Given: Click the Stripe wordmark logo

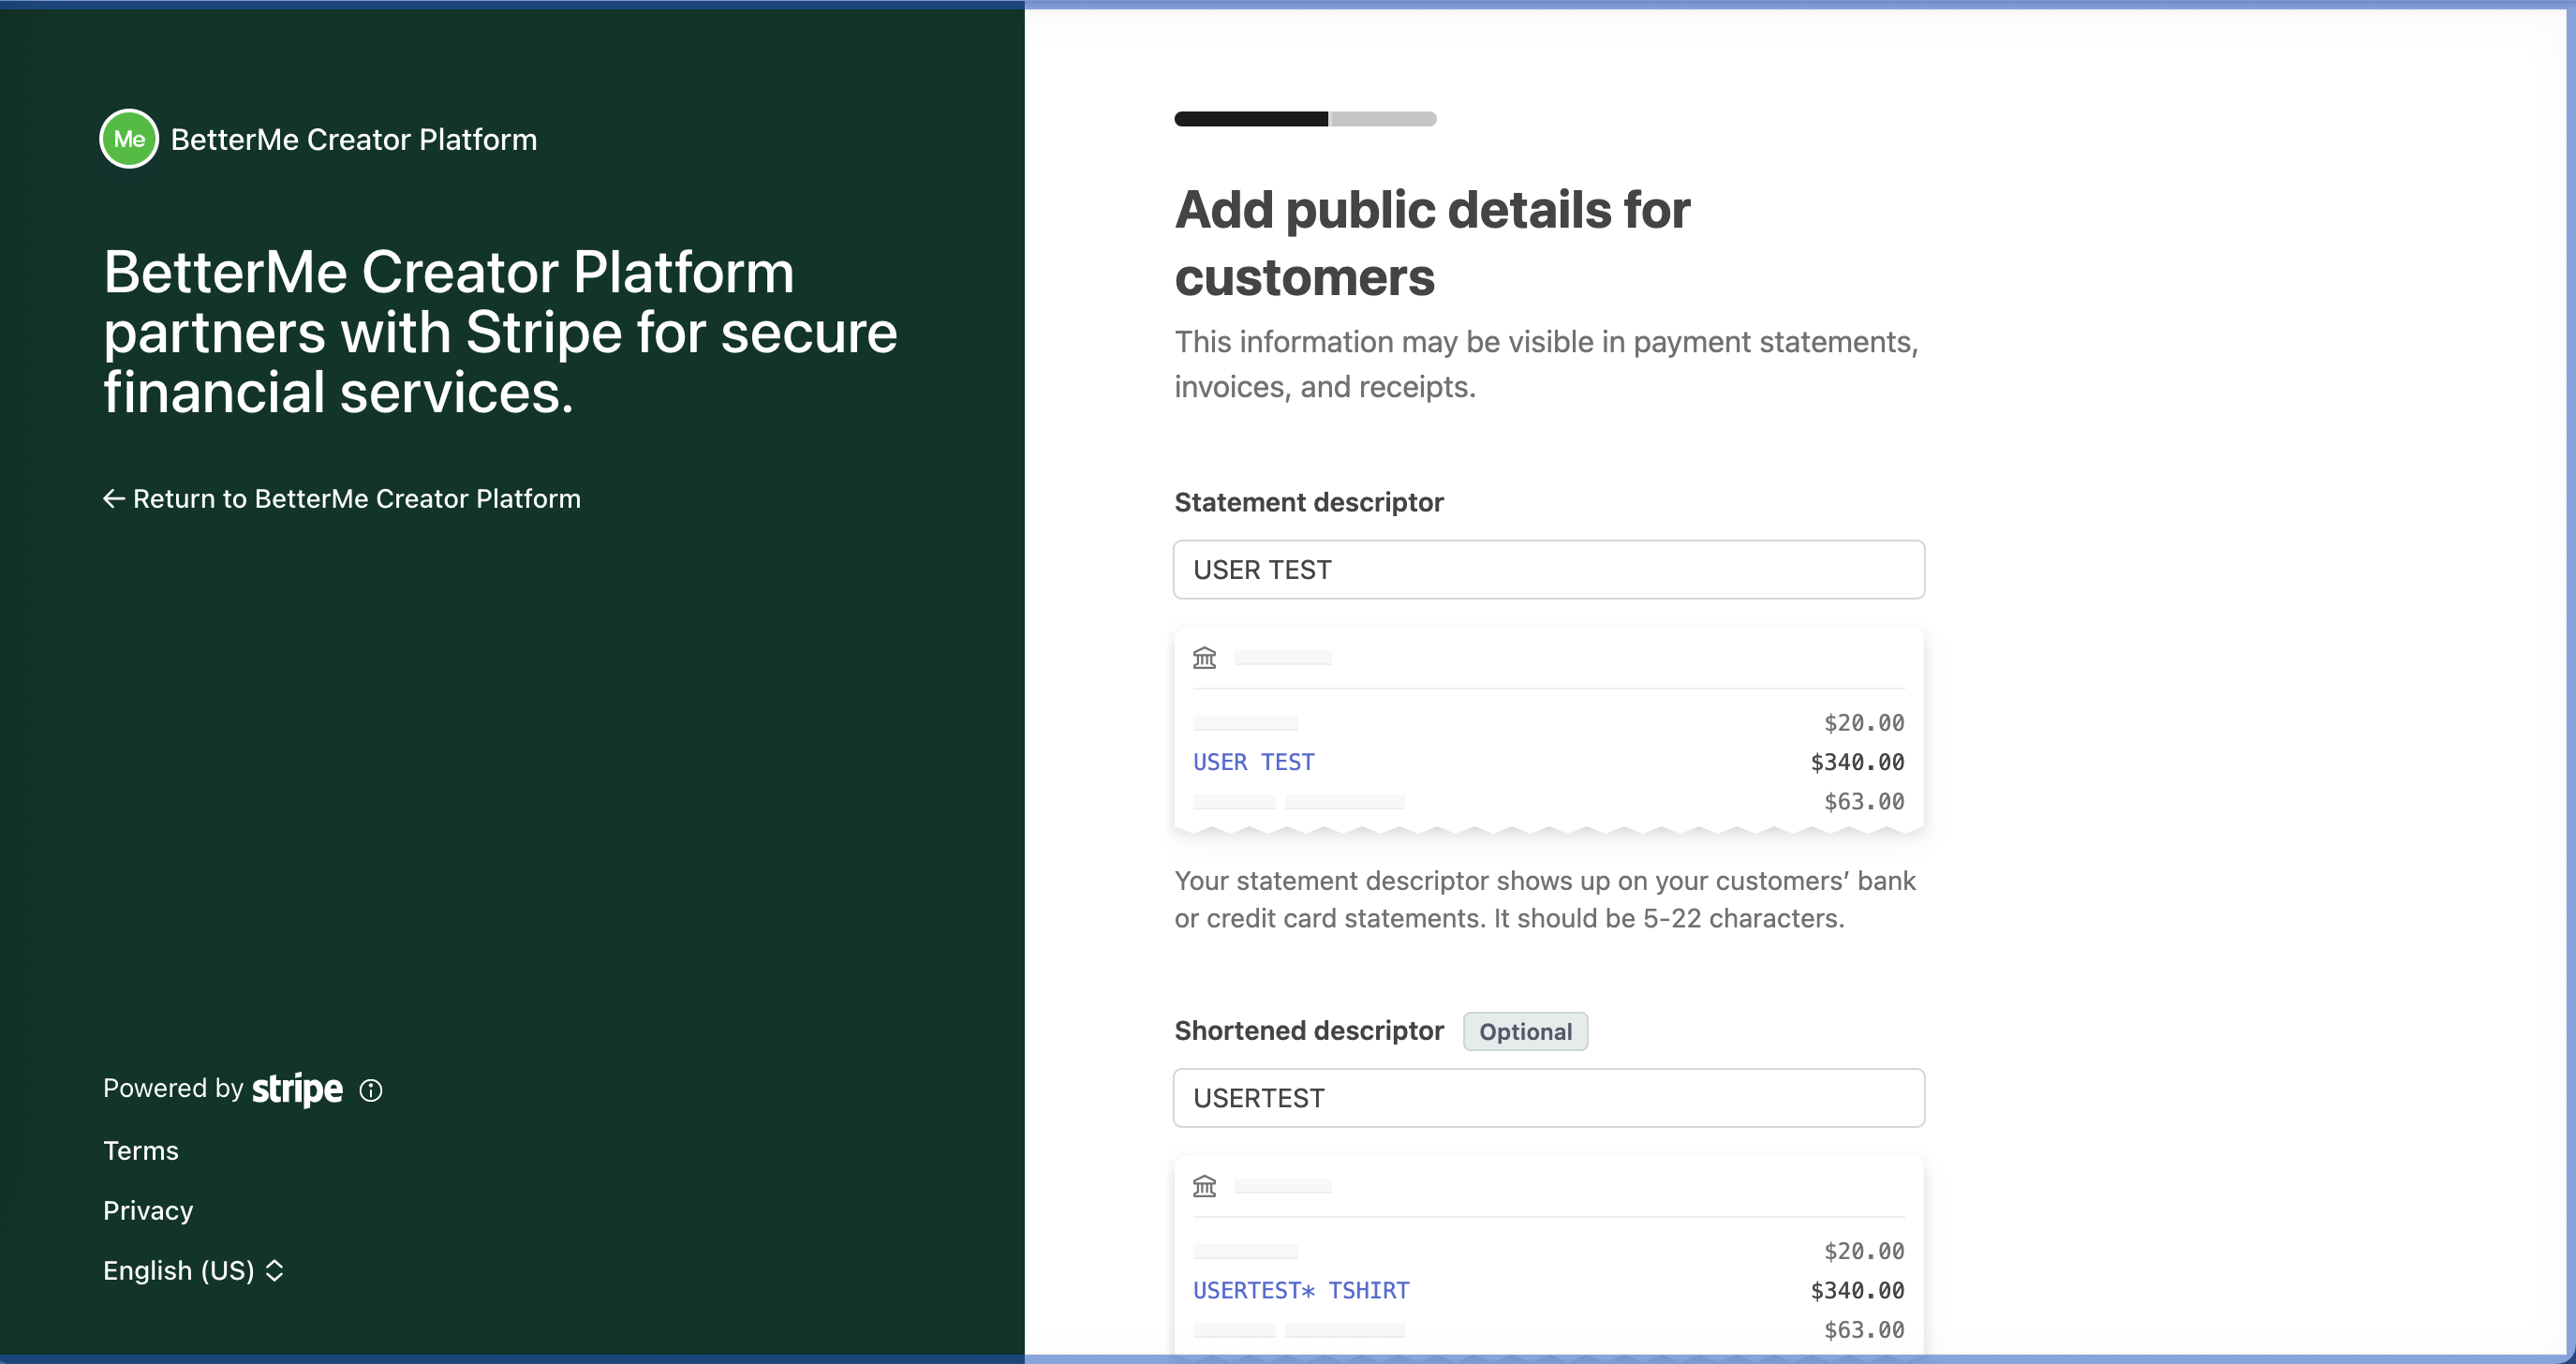Looking at the screenshot, I should [x=297, y=1089].
